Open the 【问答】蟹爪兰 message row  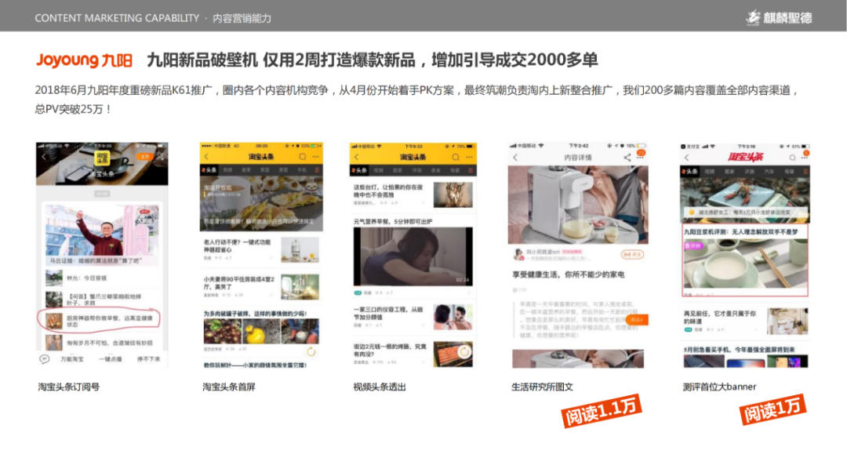[x=101, y=300]
